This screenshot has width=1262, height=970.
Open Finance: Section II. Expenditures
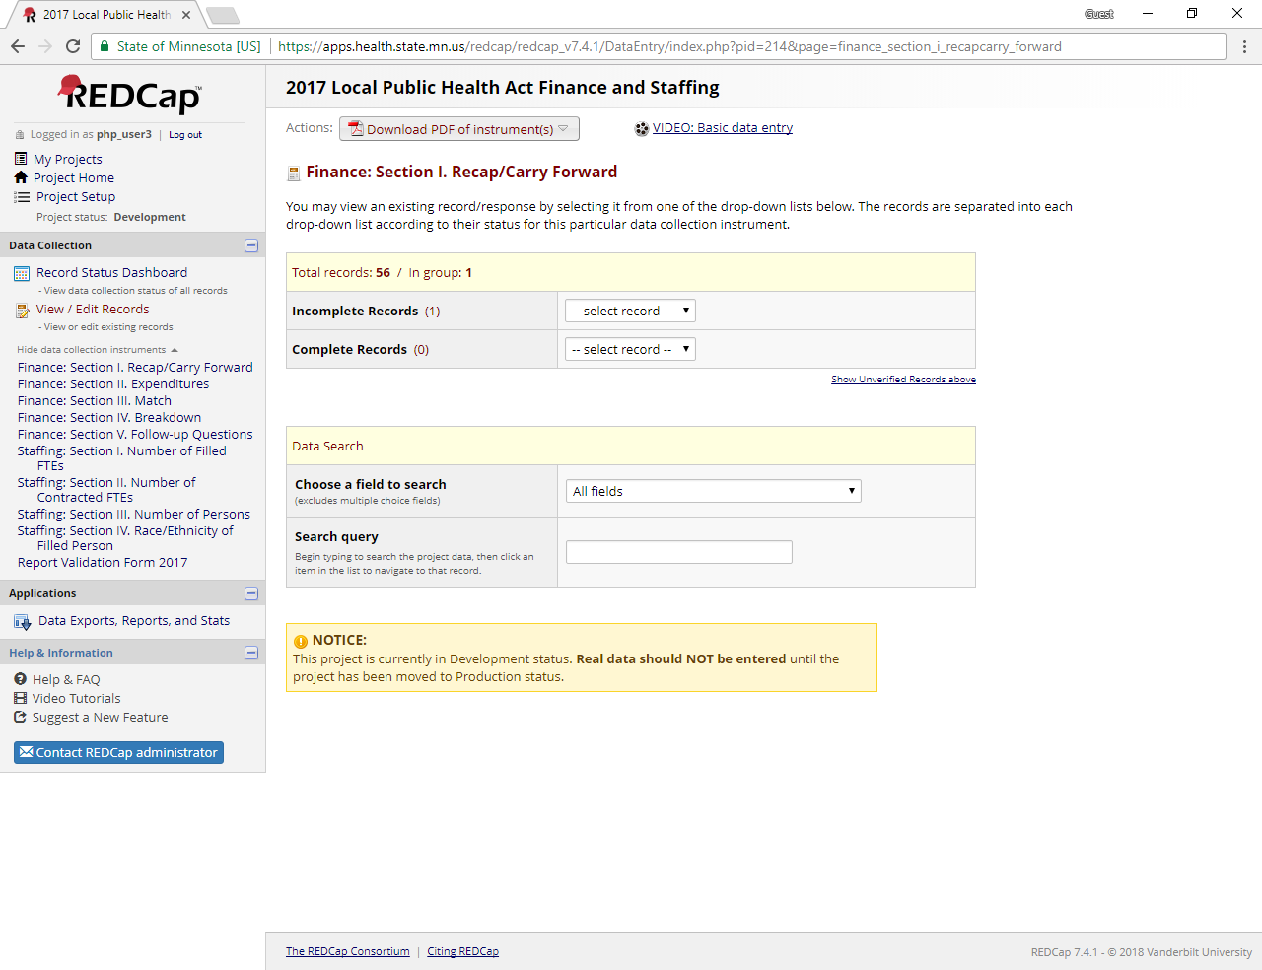[113, 383]
